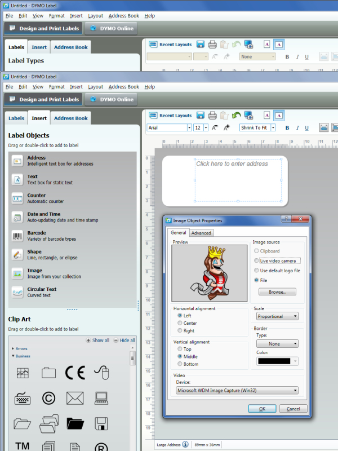
Task: Select the keyboard clip art
Action: click(x=23, y=399)
